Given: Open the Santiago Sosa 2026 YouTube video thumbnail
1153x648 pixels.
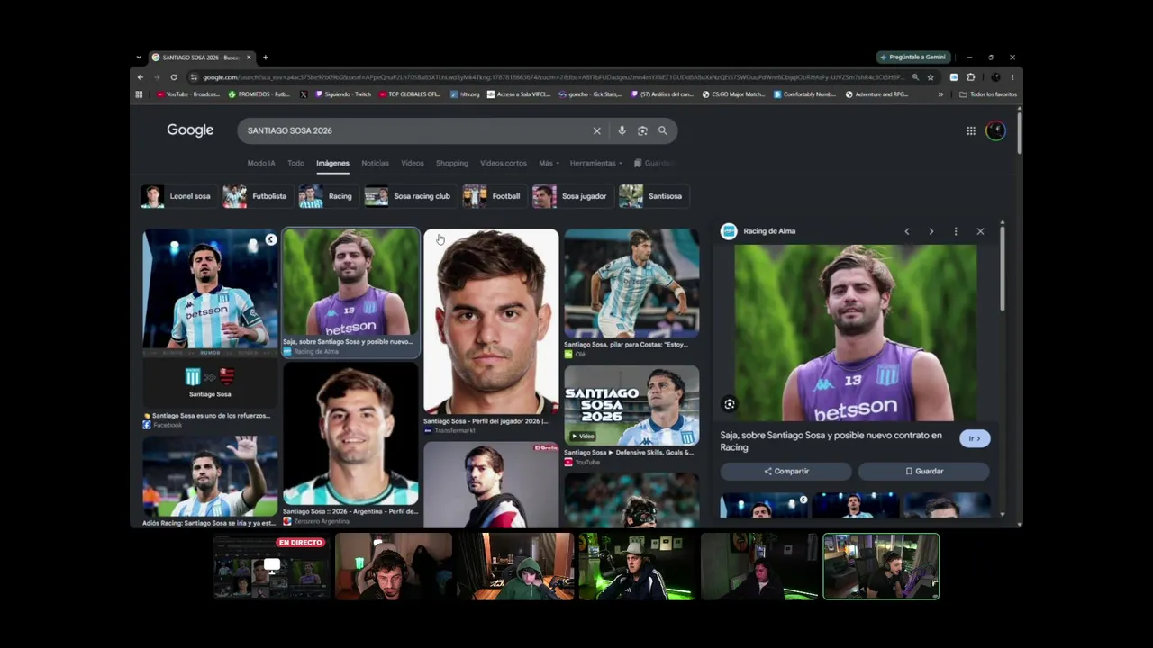Looking at the screenshot, I should click(x=631, y=405).
